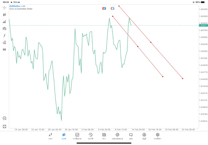
Task: Select the upper red trendline's middle anchor point
Action: coord(151,42)
